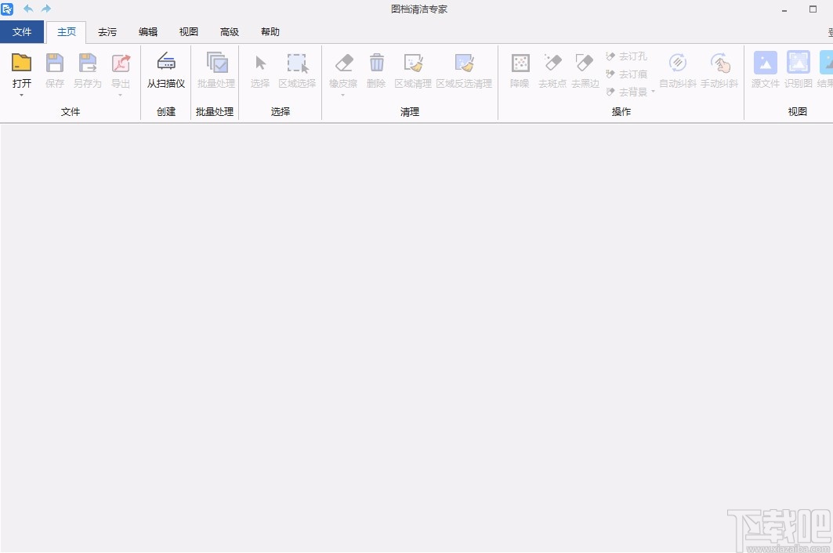Apply noise reduction (降噪)
Viewport: 833px width, 553px height.
[520, 70]
